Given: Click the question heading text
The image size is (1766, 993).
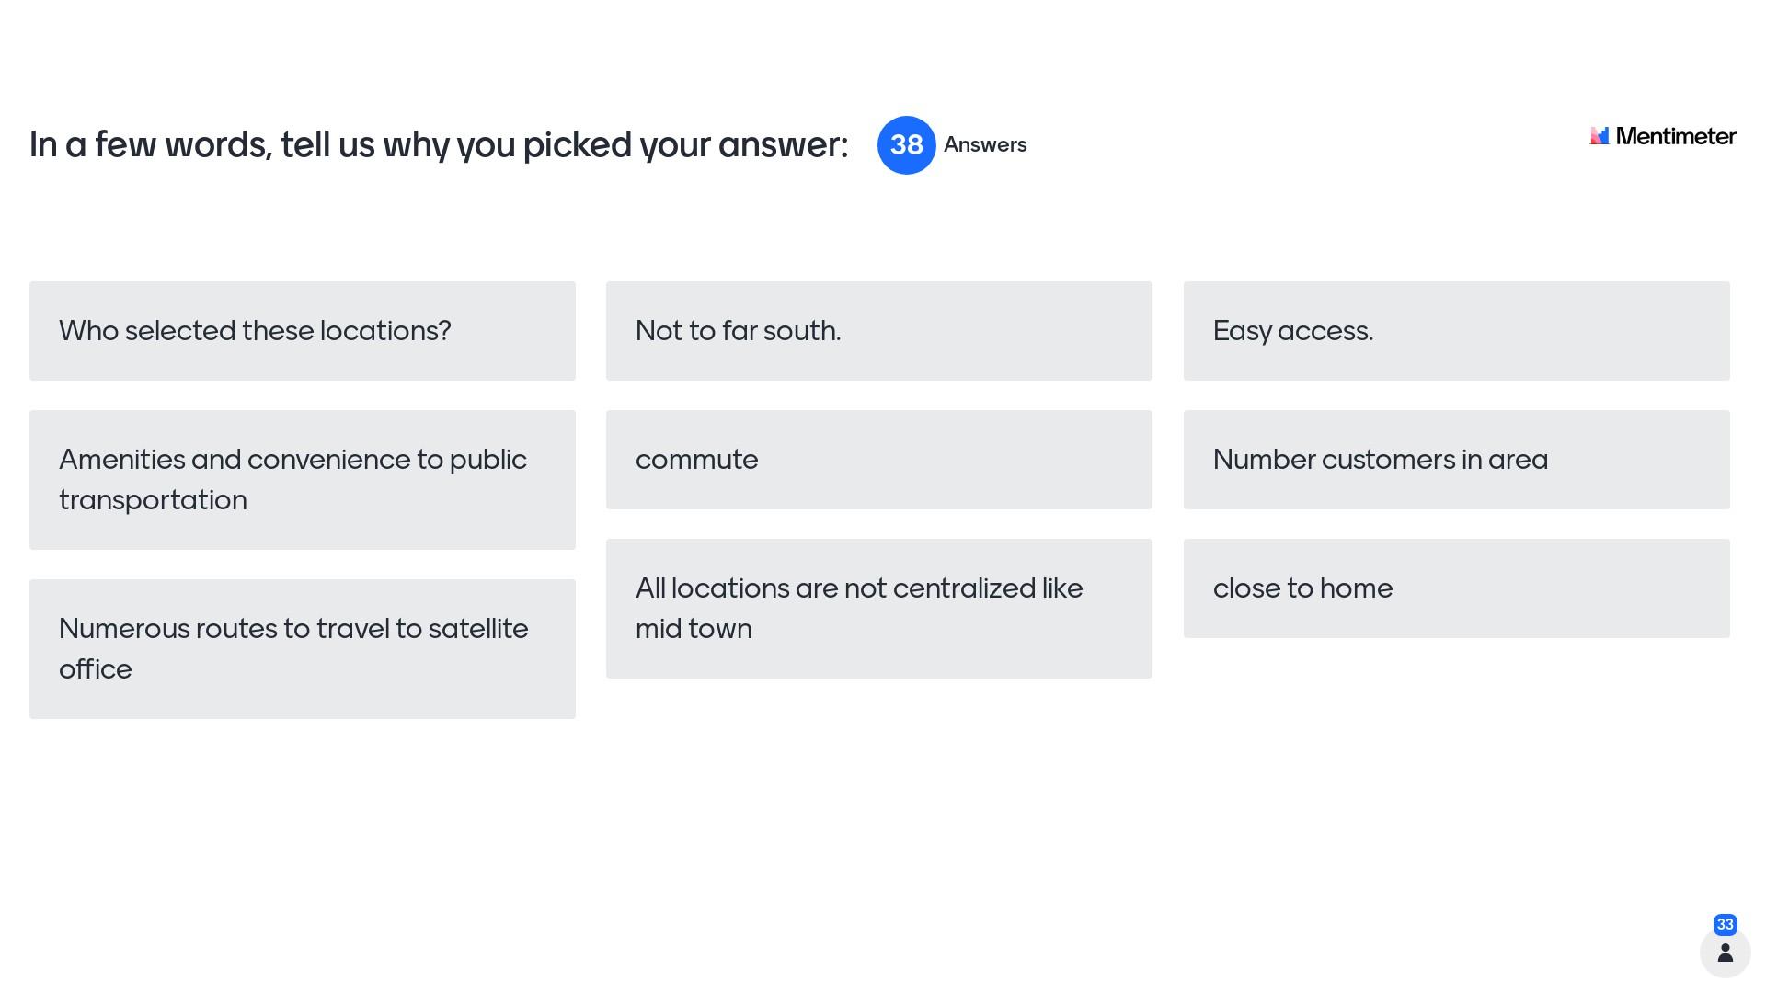Looking at the screenshot, I should (x=439, y=145).
